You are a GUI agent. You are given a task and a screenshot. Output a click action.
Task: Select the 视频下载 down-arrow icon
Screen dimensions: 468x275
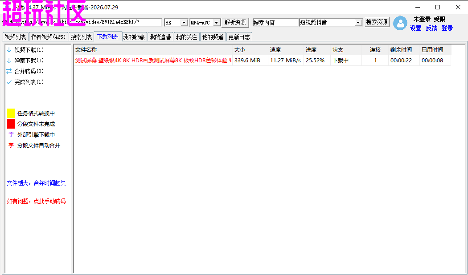click(x=9, y=50)
